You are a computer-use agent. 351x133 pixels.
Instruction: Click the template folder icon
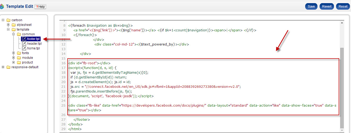click(14, 30)
